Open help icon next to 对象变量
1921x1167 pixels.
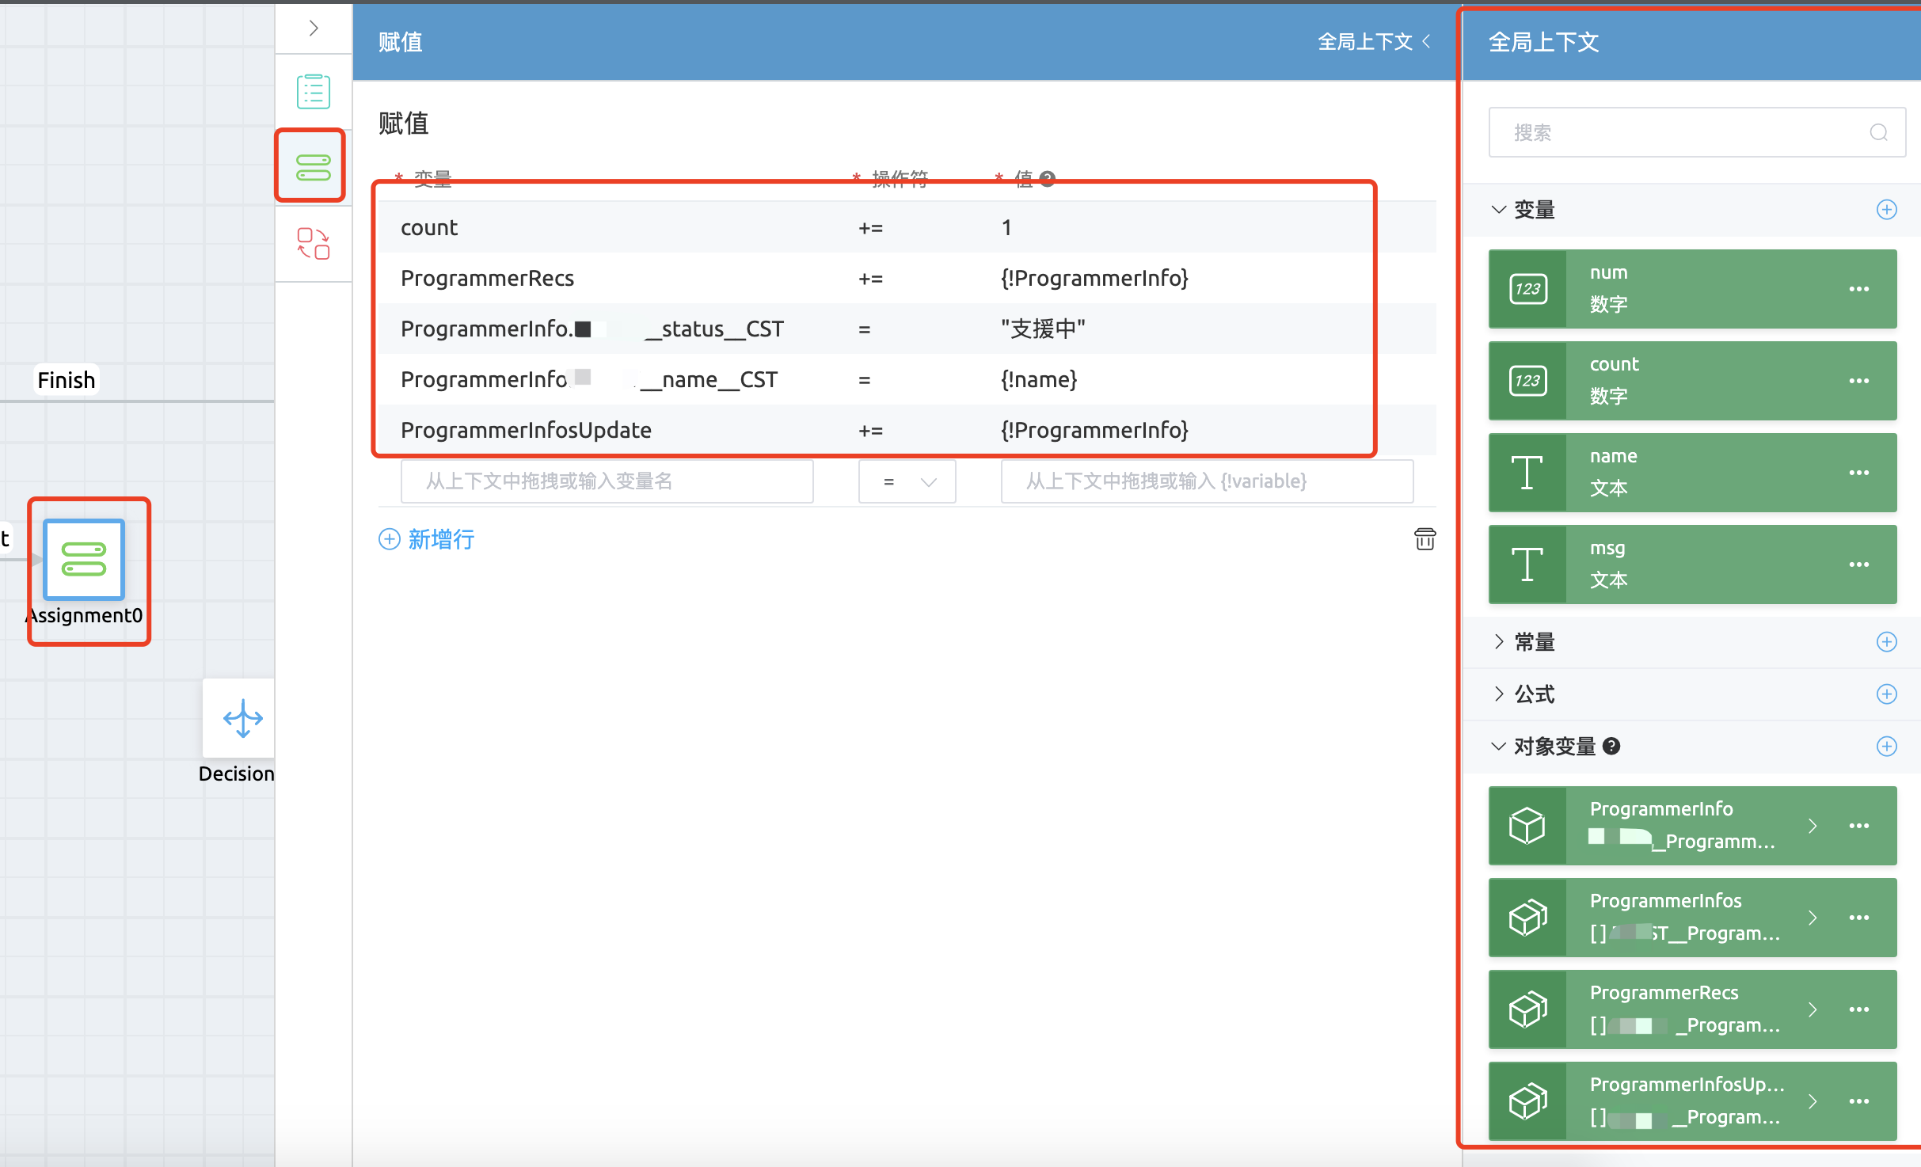(x=1611, y=747)
